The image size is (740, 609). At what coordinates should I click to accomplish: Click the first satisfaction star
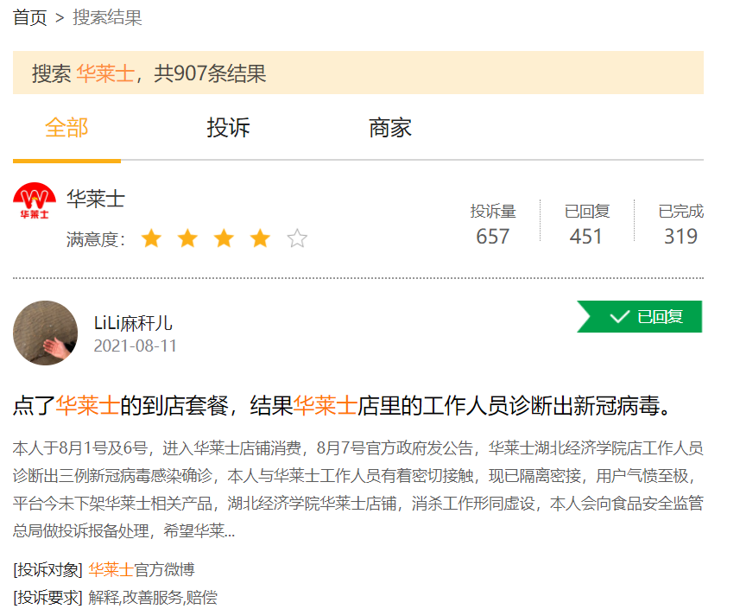coord(151,238)
